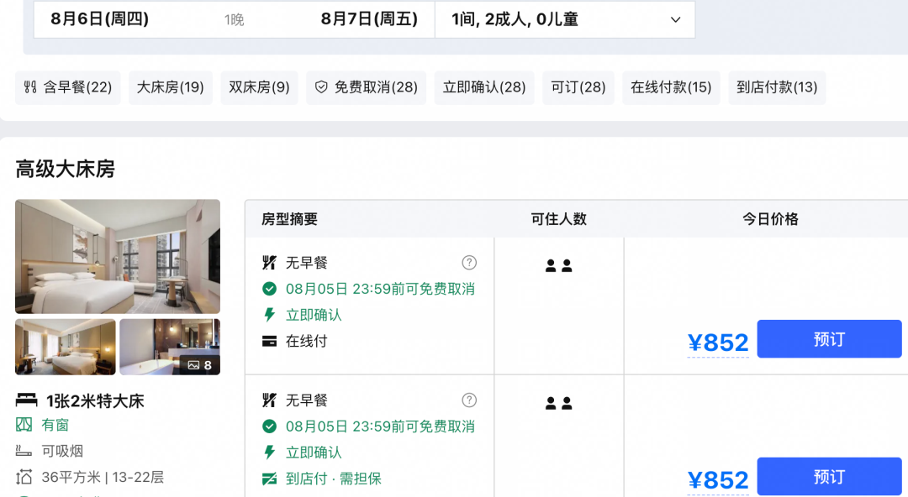Click no-breakfast icon in second room row

269,400
